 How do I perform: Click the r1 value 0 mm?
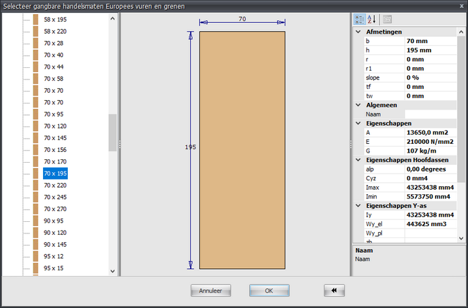coord(430,69)
